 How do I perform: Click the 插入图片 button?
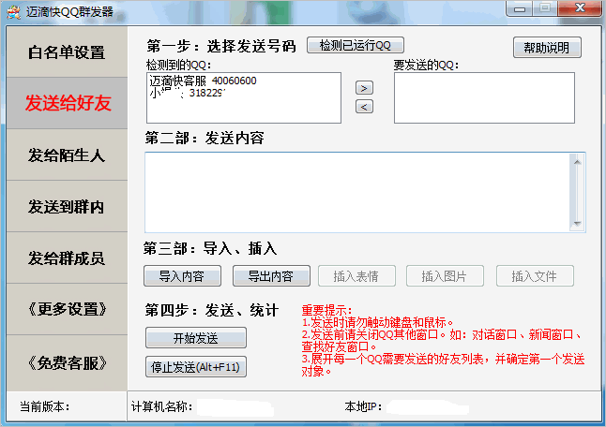click(x=445, y=276)
